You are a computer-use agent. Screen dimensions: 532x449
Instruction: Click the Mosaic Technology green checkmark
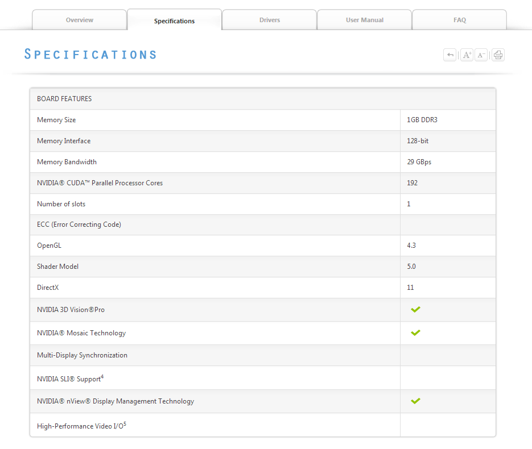[415, 332]
